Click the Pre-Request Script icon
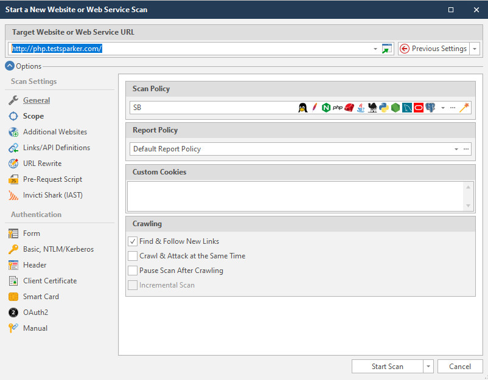The image size is (488, 380). click(x=13, y=179)
